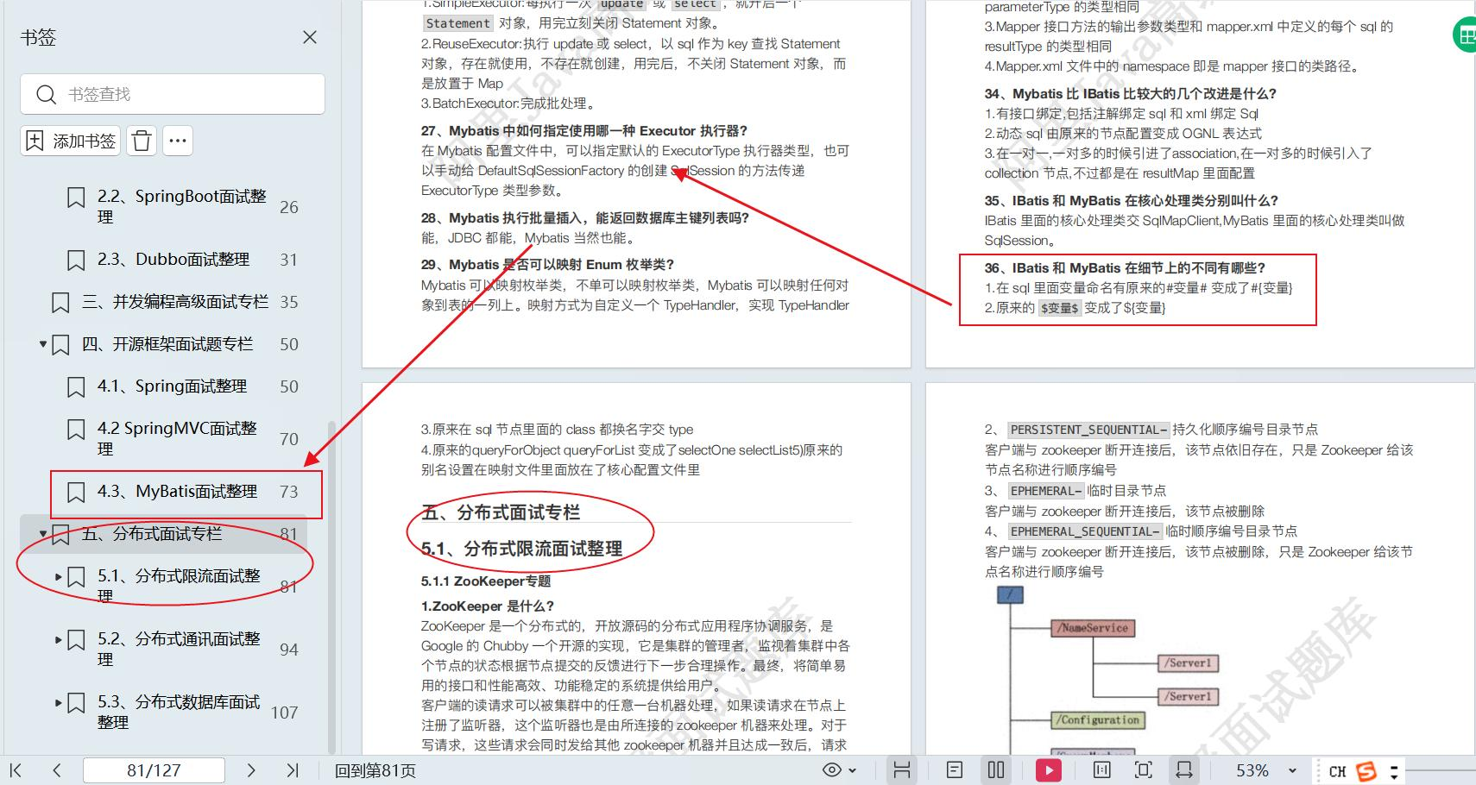Click the magnifier icon in bookmark search
Image resolution: width=1476 pixels, height=785 pixels.
click(46, 94)
